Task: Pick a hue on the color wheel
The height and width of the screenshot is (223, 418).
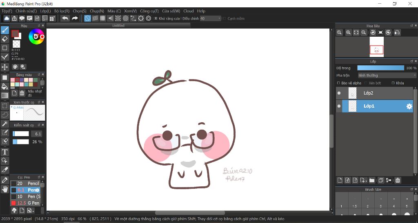Action: pyautogui.click(x=36, y=36)
